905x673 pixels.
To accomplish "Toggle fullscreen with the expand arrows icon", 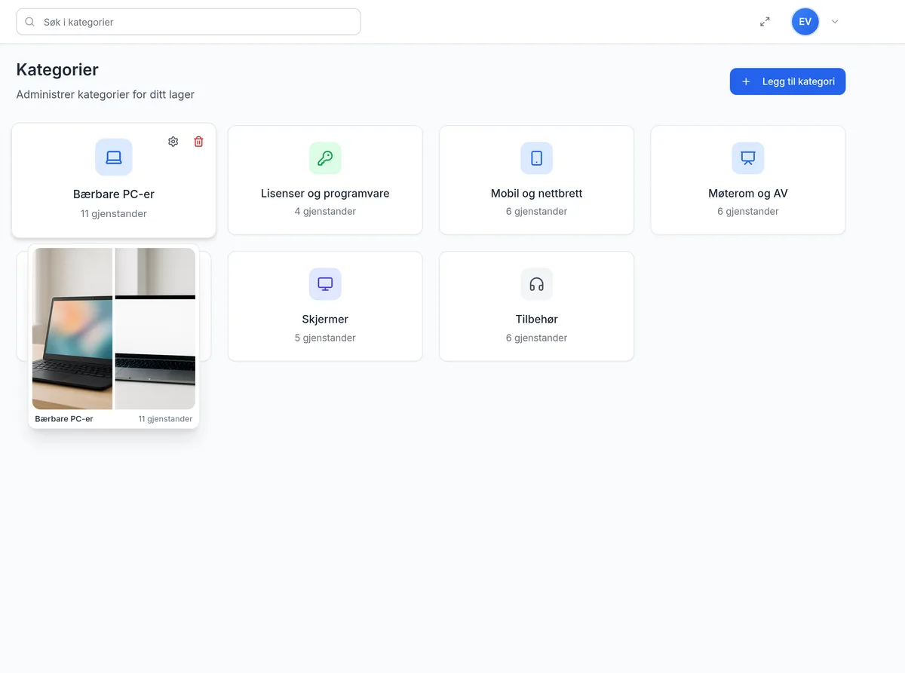I will [x=765, y=22].
